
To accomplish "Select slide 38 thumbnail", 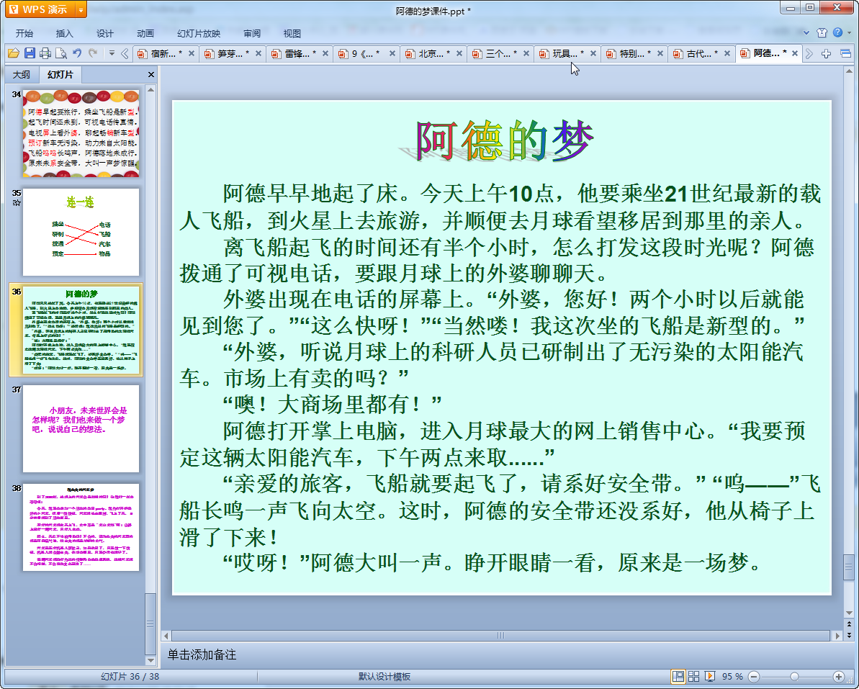I will (81, 527).
